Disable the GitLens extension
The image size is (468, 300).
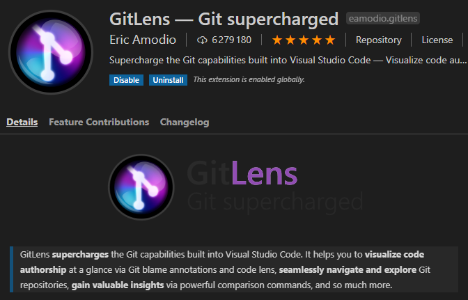pos(126,80)
